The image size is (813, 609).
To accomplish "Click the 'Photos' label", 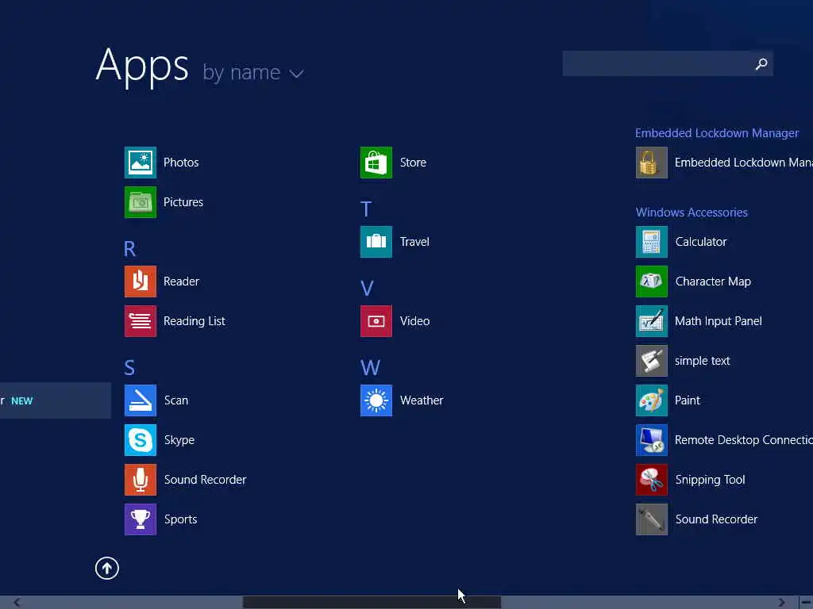I will click(181, 163).
